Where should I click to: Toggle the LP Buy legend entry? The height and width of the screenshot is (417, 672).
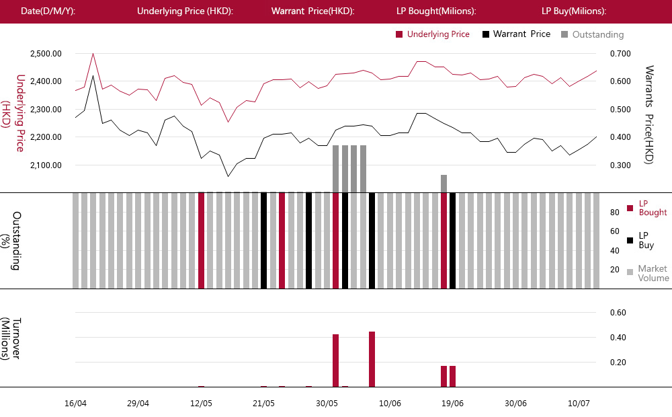pos(640,240)
